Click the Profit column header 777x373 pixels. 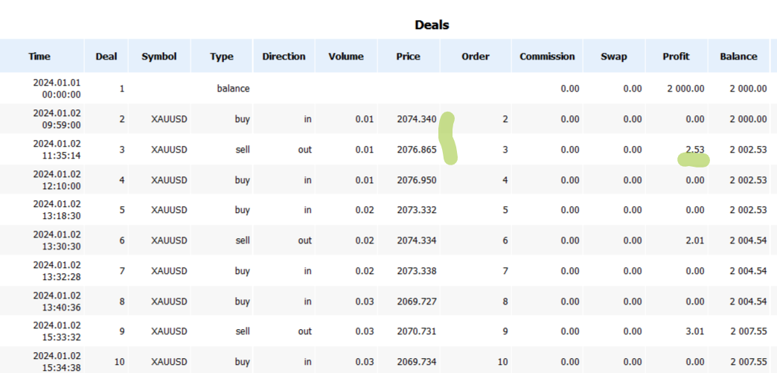[x=677, y=56]
